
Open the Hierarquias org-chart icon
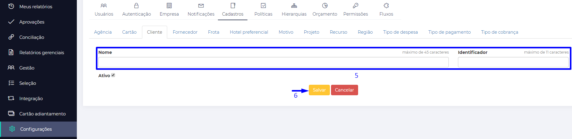(294, 6)
